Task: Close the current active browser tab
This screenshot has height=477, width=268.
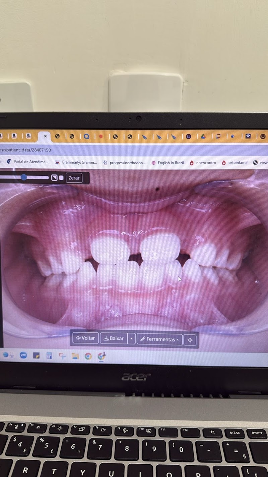Action: coord(46,136)
